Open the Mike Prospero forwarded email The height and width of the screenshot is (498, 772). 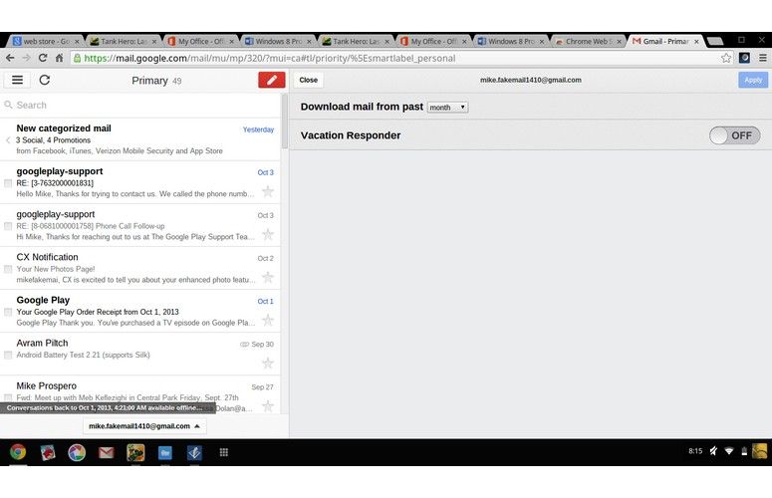coord(140,395)
